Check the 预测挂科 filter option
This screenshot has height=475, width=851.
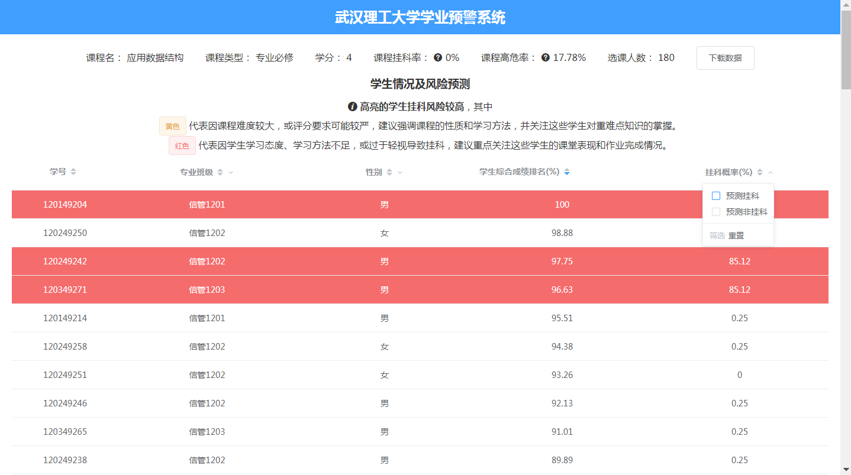click(x=716, y=196)
